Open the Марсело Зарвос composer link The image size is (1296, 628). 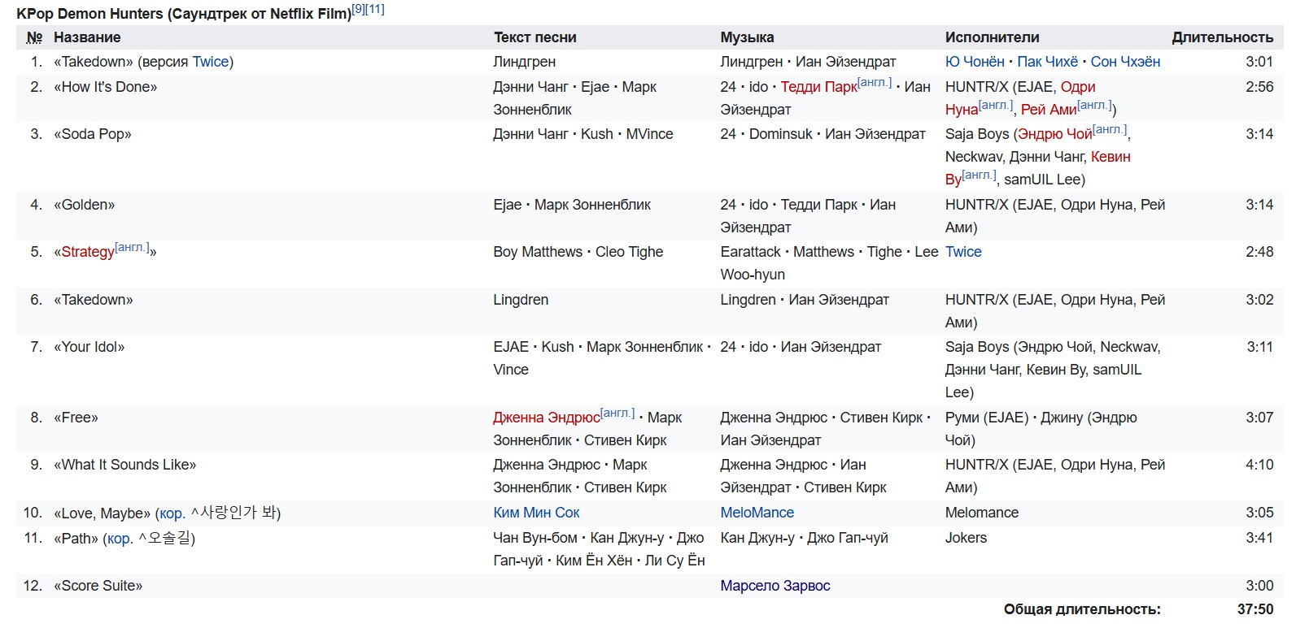(x=775, y=586)
